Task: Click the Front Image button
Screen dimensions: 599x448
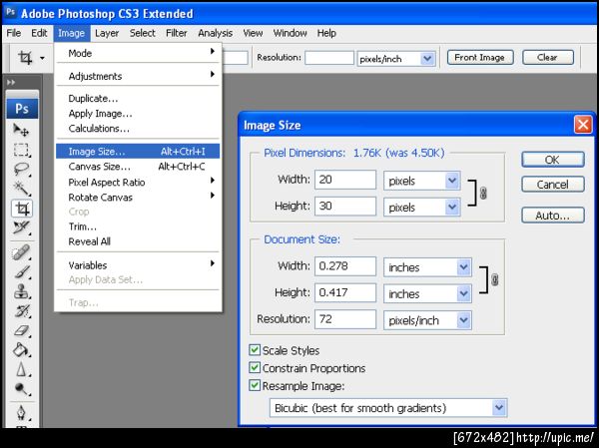Action: click(480, 57)
